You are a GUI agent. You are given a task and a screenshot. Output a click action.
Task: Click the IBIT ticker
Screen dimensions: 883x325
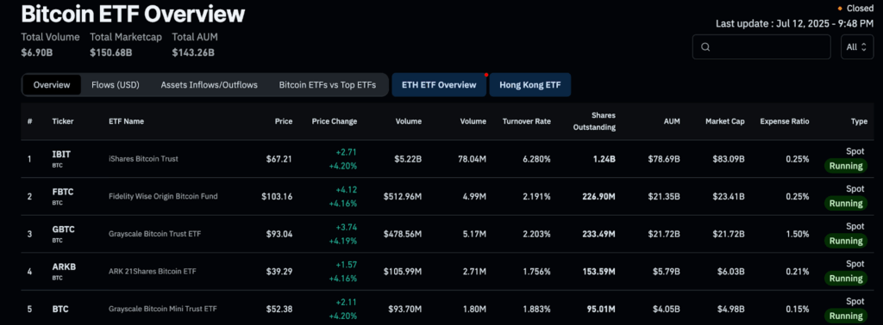tap(61, 154)
